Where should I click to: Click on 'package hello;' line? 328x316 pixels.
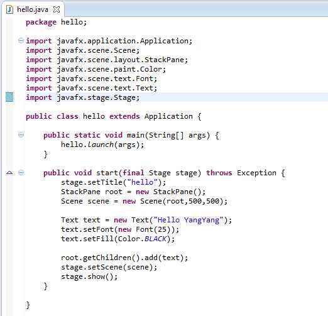(56, 22)
